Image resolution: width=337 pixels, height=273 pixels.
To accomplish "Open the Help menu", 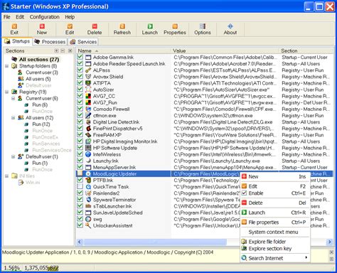I will click(70, 17).
